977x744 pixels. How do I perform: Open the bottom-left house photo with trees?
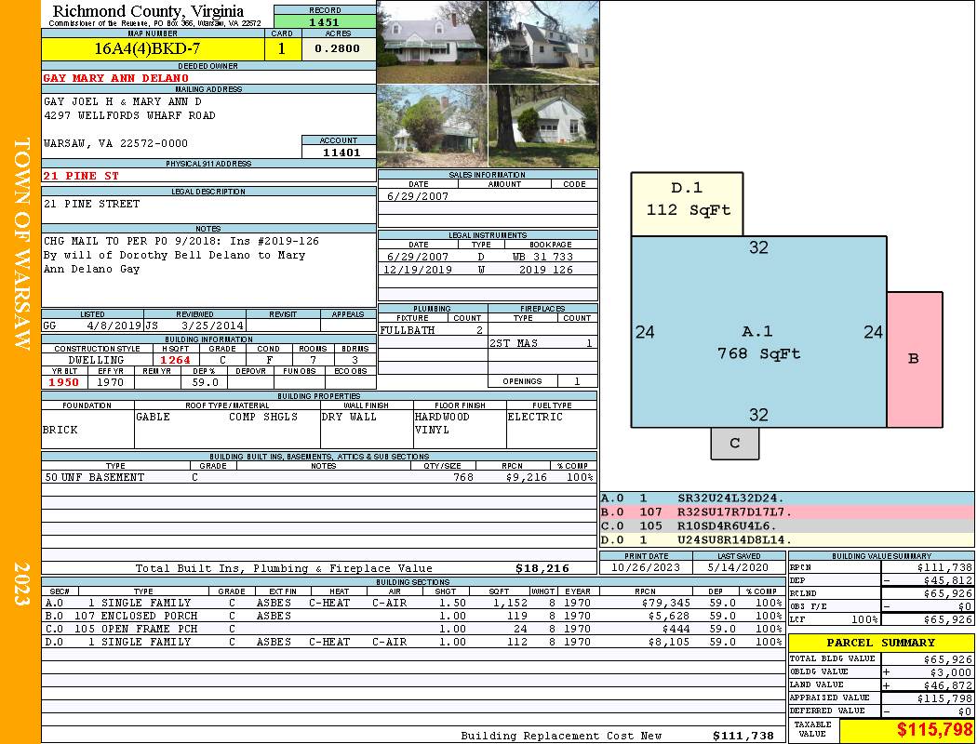click(433, 126)
